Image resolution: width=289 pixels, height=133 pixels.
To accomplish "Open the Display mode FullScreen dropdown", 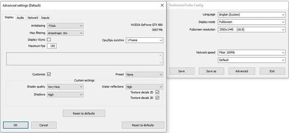I will [x=252, y=22].
